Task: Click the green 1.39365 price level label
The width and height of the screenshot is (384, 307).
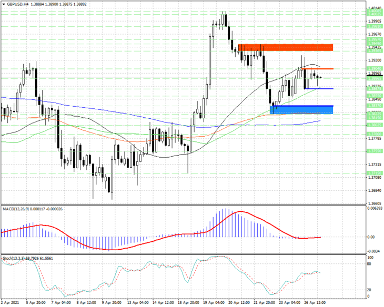Action: tap(375, 50)
